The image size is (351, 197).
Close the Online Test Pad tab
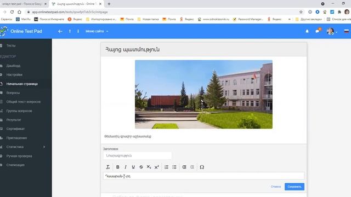[x=100, y=4]
